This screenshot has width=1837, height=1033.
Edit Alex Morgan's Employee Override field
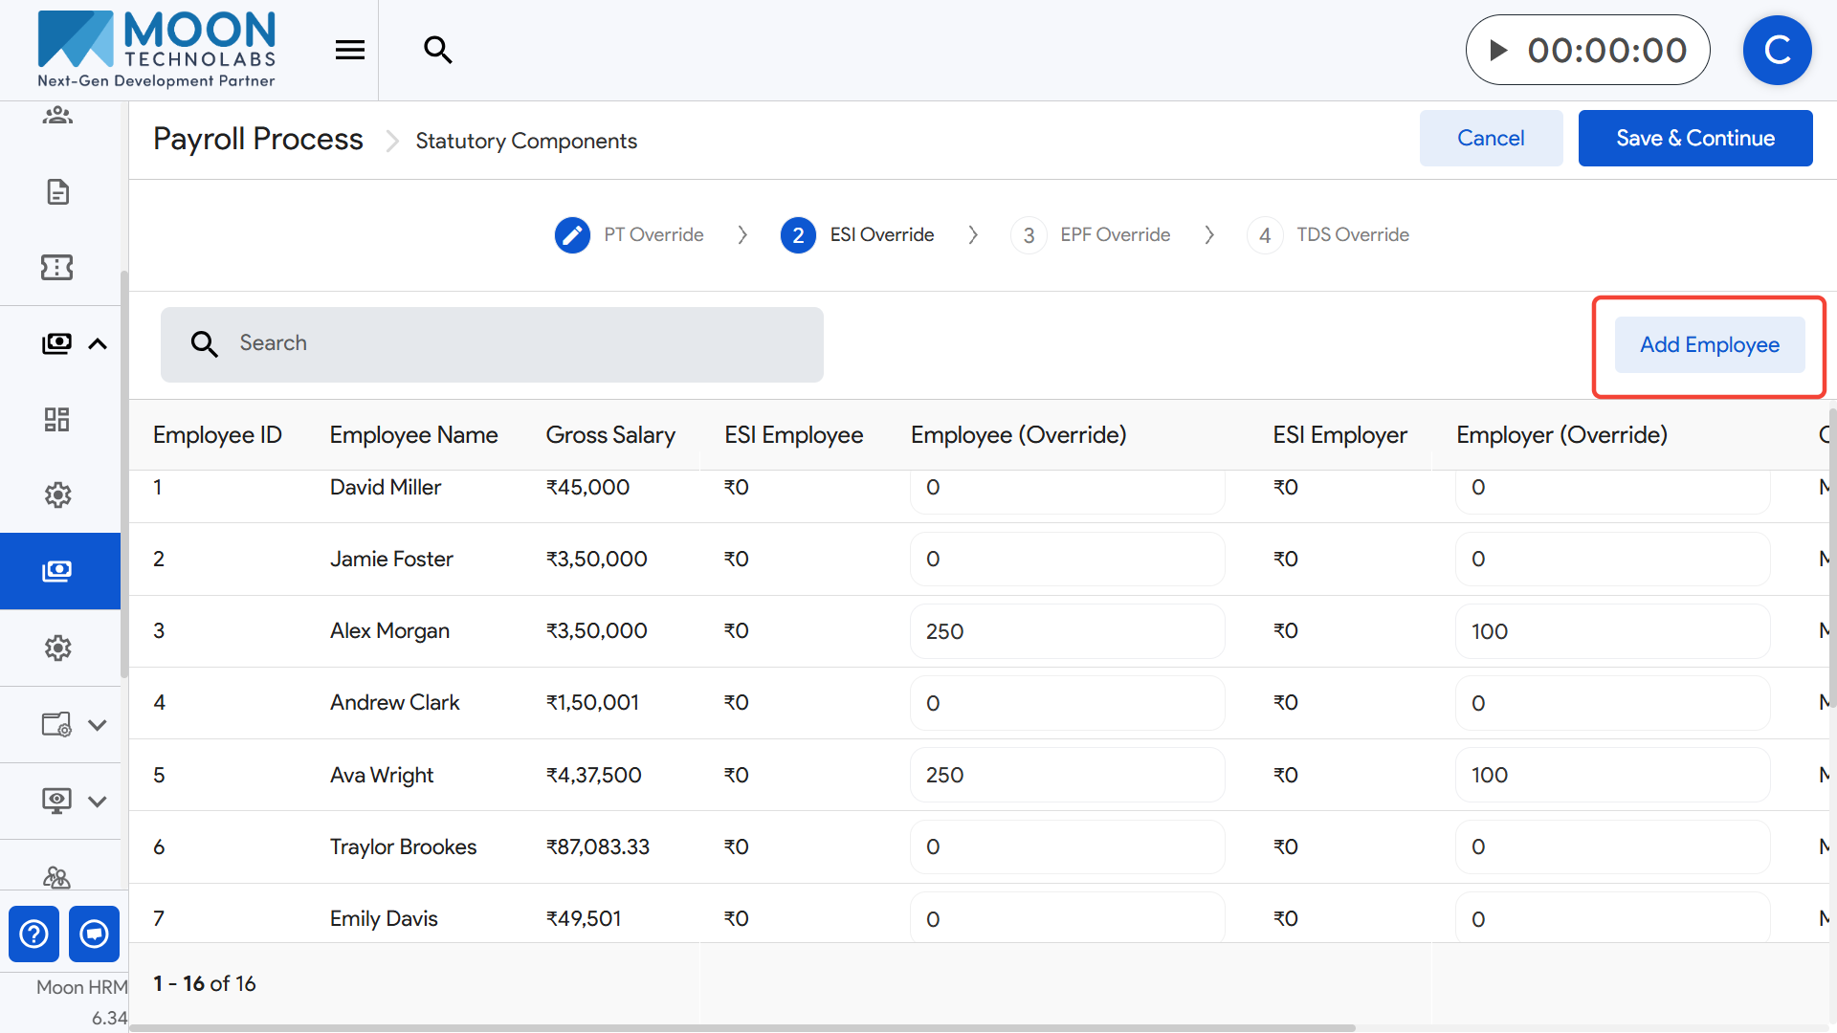[1066, 631]
